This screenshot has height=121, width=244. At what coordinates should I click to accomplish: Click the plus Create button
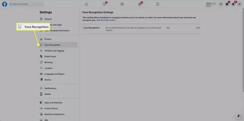coord(221,4)
